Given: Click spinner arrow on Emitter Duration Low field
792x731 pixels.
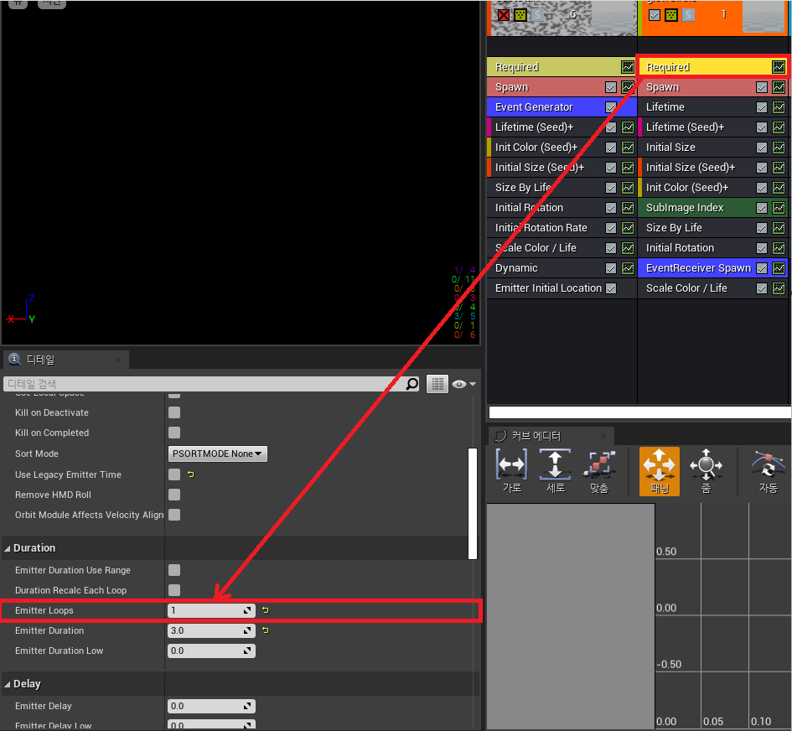Looking at the screenshot, I should [x=247, y=651].
